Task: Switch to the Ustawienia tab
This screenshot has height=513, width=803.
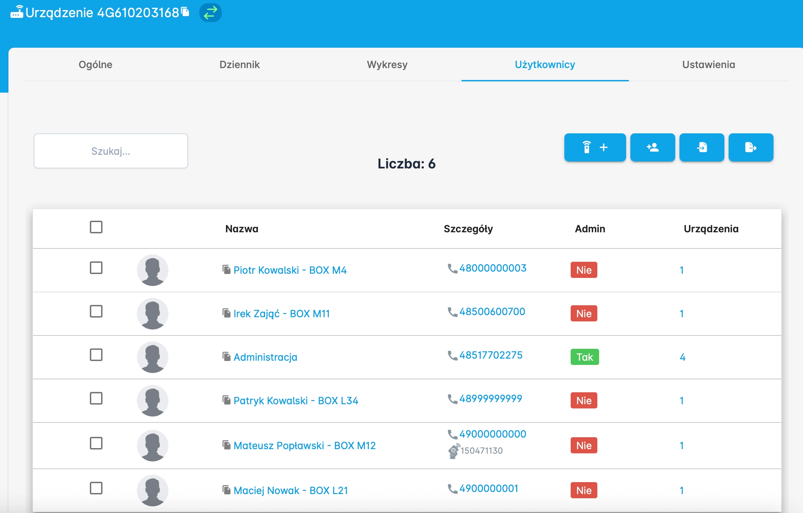Action: (x=708, y=65)
